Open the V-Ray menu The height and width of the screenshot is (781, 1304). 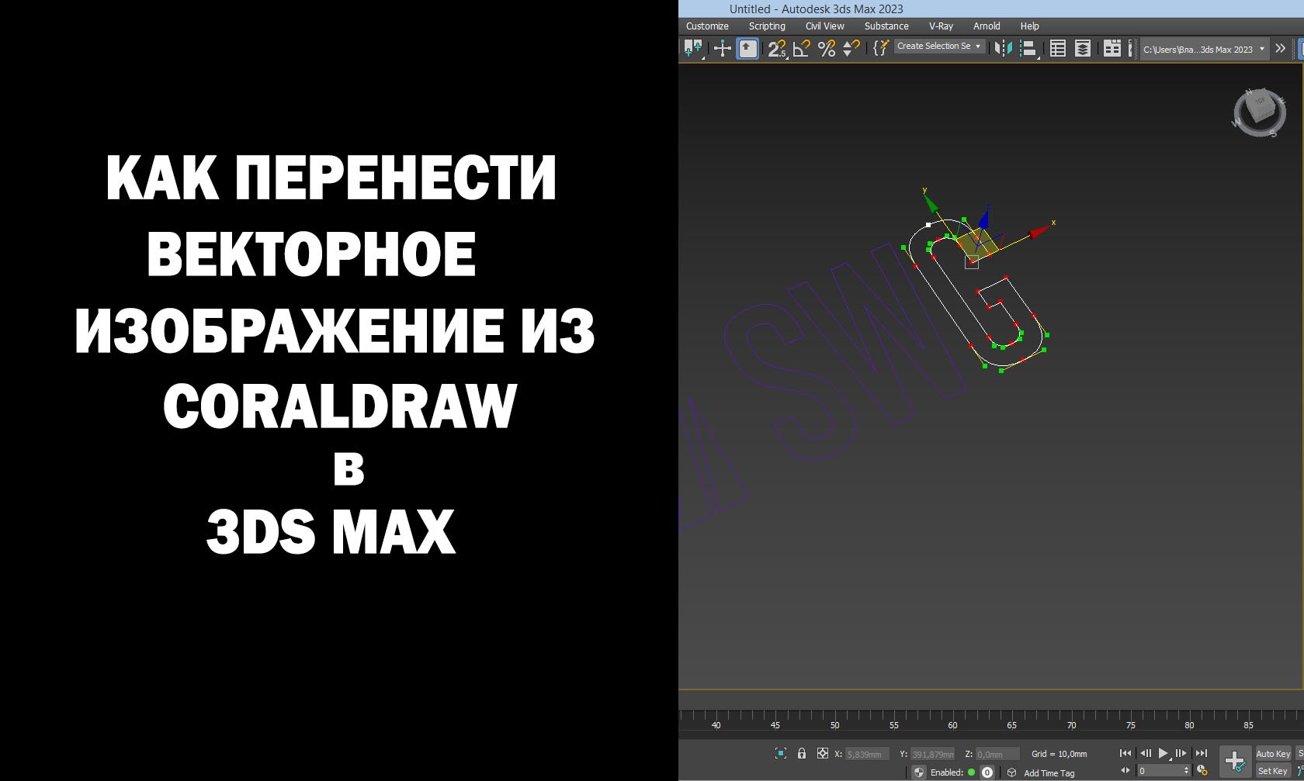click(941, 26)
